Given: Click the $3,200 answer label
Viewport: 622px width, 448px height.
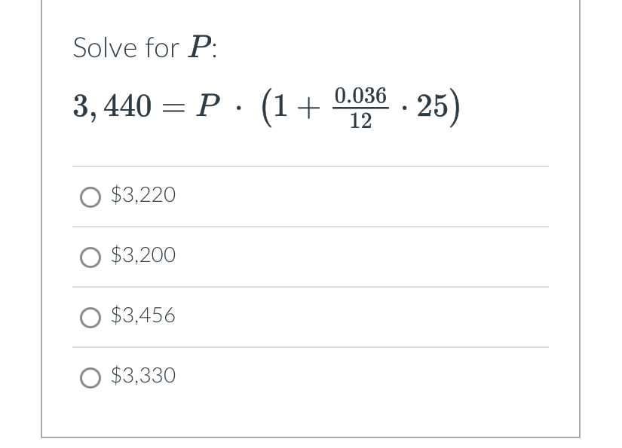Looking at the screenshot, I should click(143, 255).
